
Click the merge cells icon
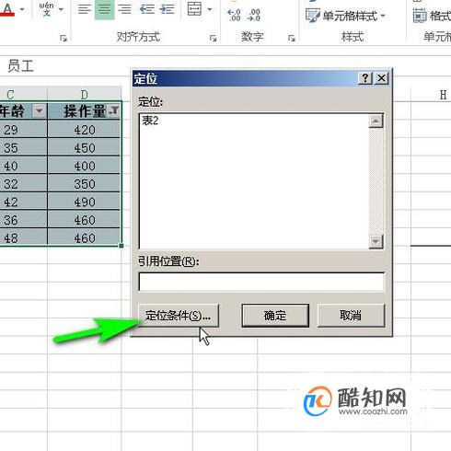[x=194, y=8]
